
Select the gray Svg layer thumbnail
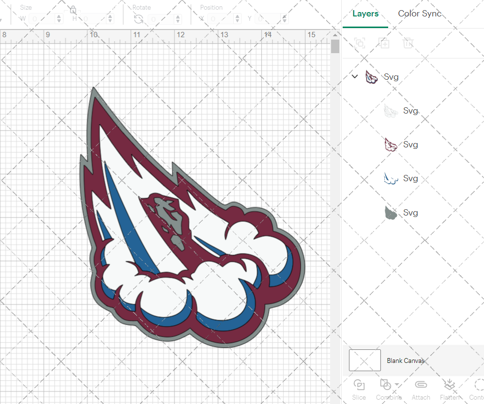[391, 213]
